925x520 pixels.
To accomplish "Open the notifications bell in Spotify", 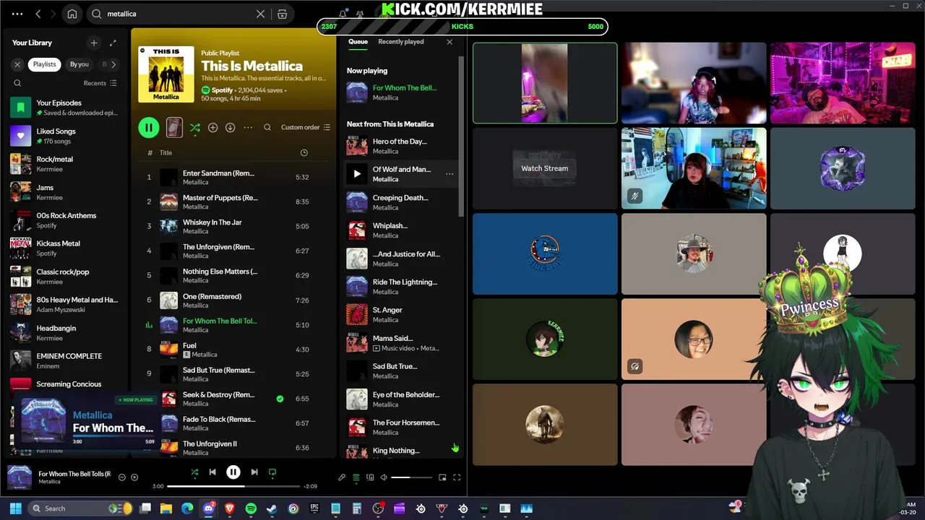I will (x=343, y=14).
